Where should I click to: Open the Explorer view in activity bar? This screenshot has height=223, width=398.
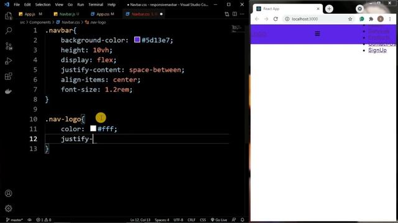point(8,16)
